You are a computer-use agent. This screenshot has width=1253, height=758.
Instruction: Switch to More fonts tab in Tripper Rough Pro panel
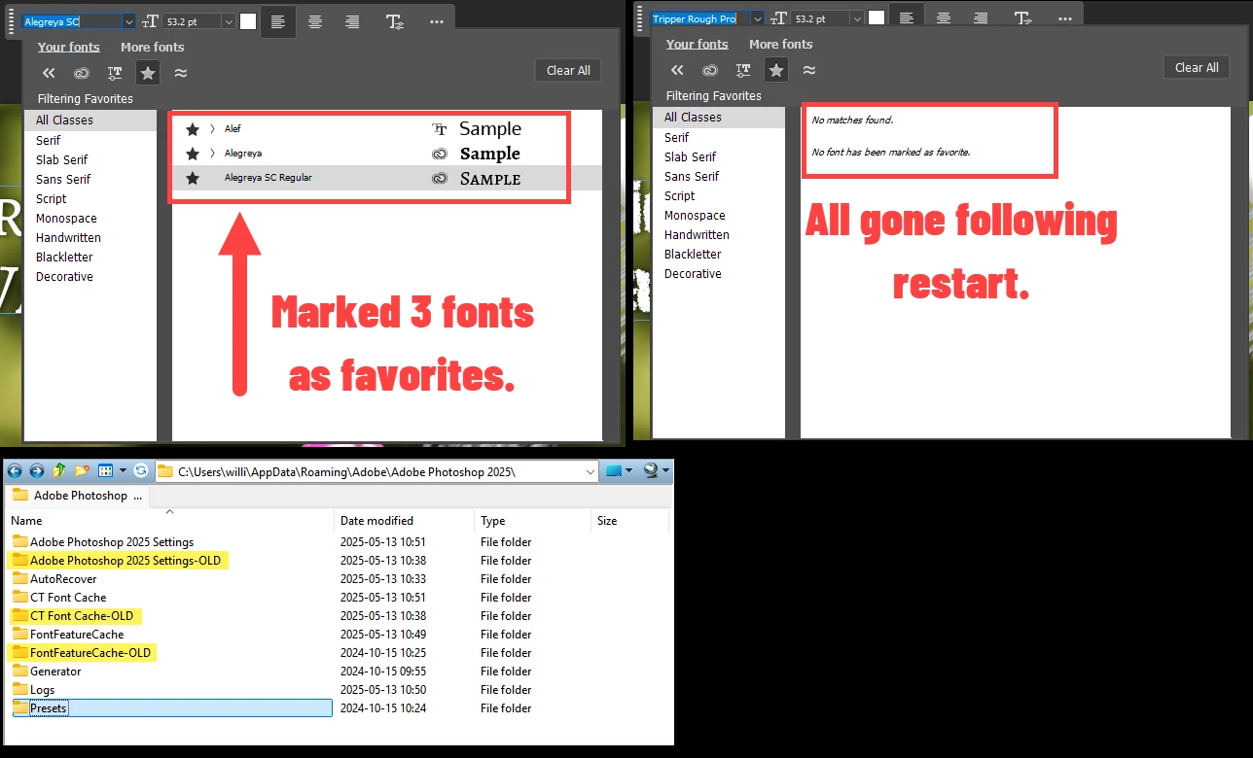[781, 44]
